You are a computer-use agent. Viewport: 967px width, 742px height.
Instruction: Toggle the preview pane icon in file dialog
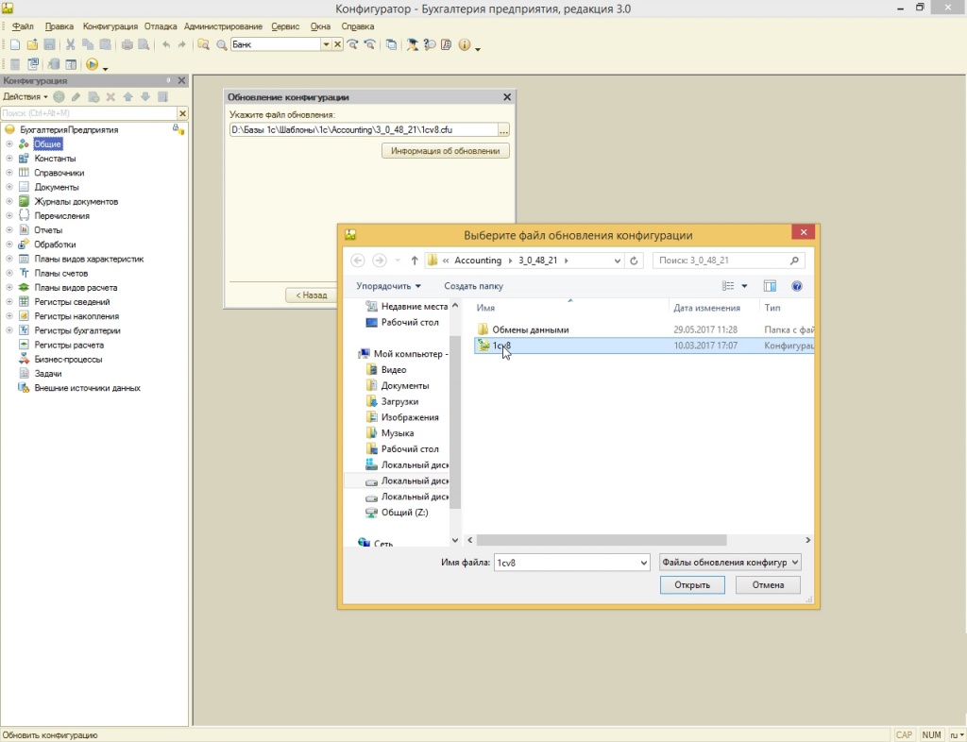click(770, 286)
